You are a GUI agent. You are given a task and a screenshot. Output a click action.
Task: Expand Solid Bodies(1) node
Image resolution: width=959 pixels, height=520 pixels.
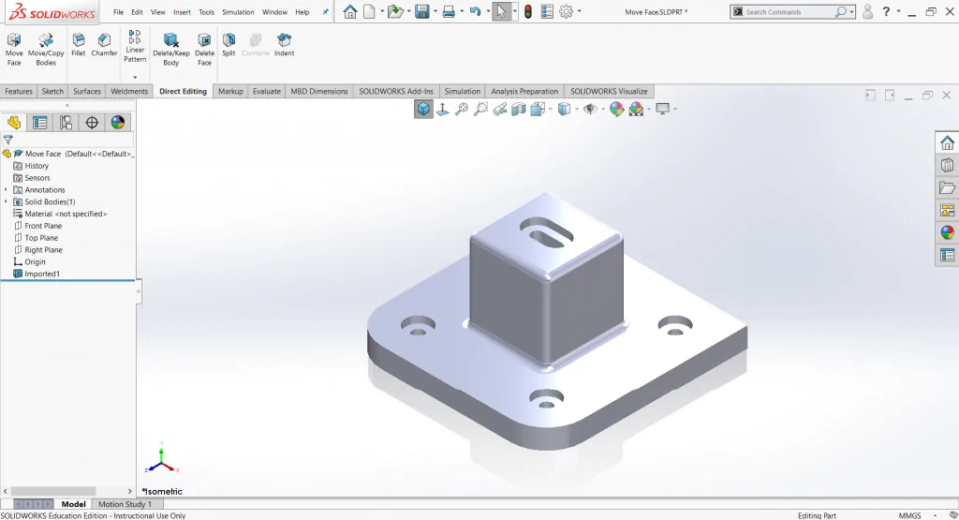(x=7, y=201)
